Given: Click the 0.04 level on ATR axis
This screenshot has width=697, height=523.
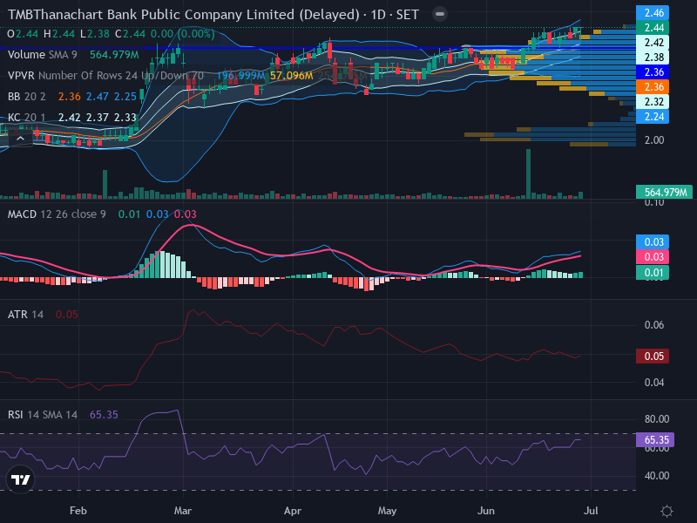Looking at the screenshot, I should point(654,383).
